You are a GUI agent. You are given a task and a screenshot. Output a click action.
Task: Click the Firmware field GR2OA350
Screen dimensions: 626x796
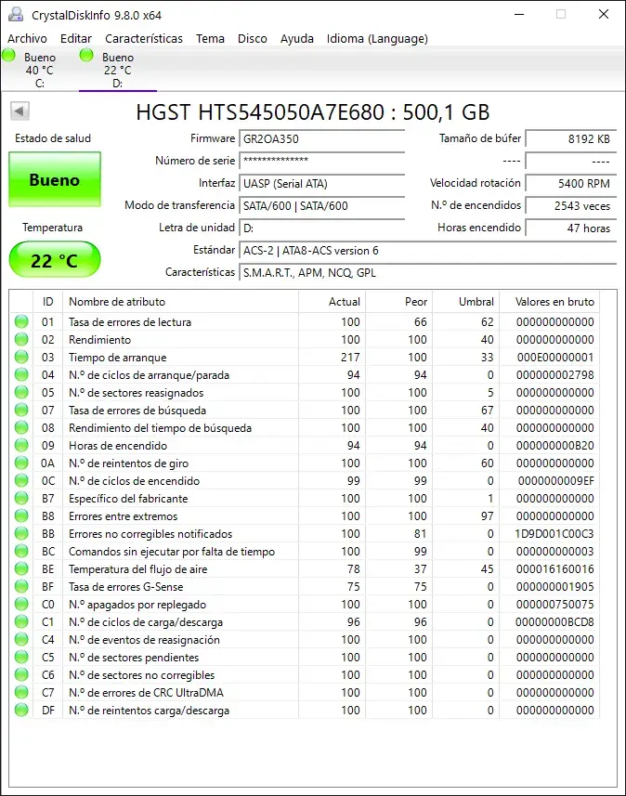[322, 139]
